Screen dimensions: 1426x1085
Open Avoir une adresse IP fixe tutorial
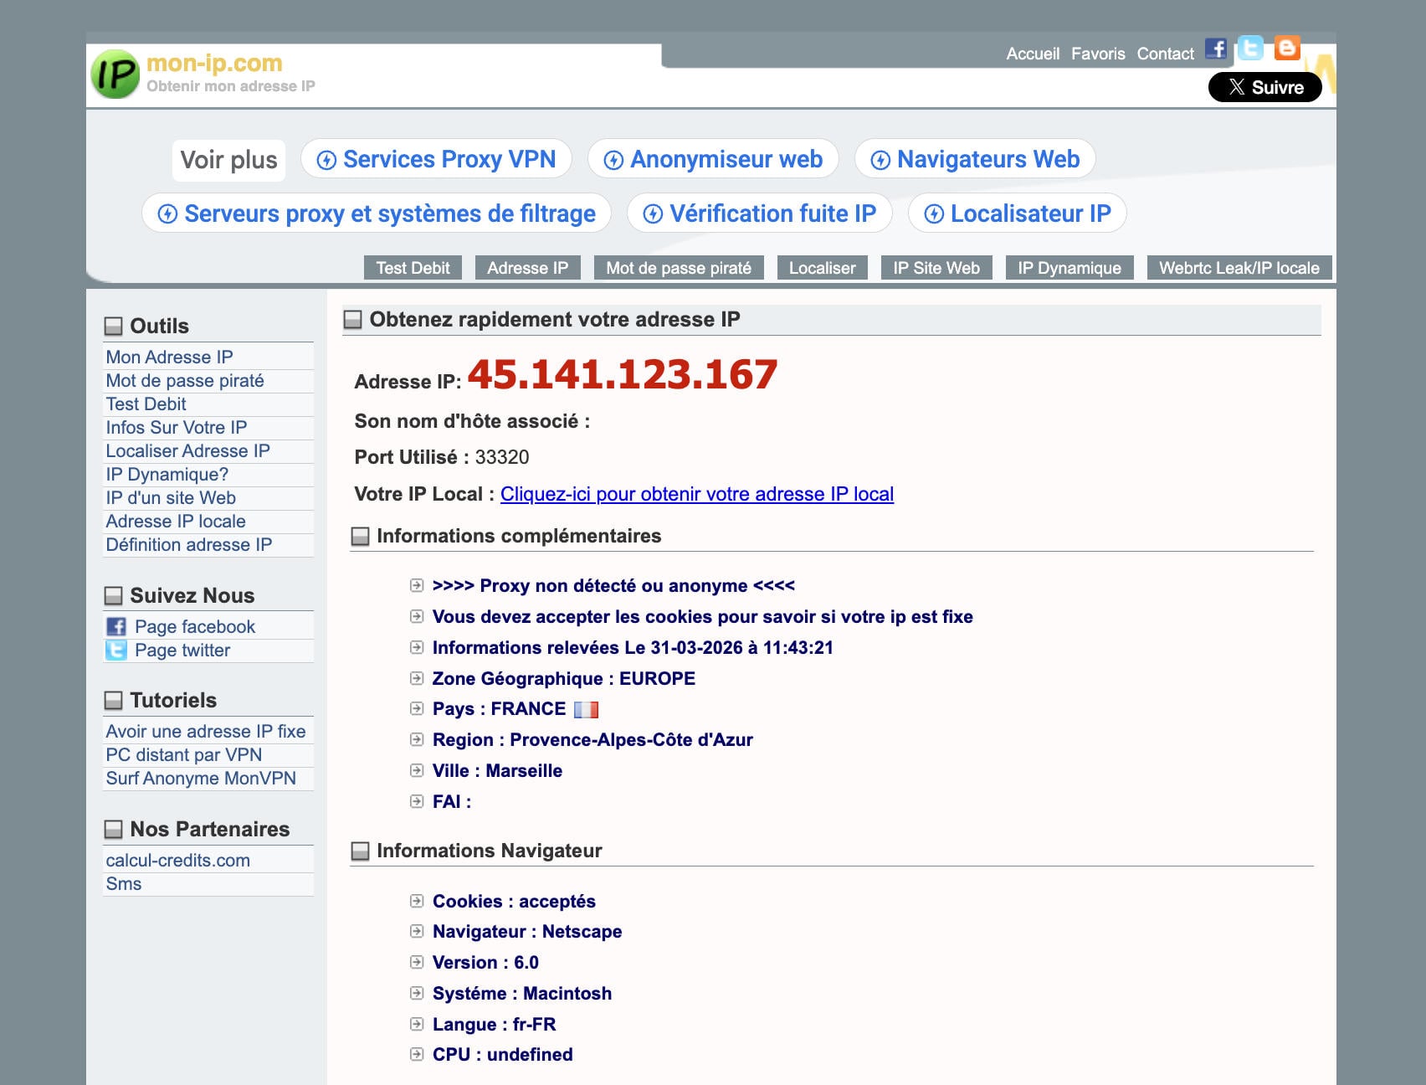coord(206,732)
